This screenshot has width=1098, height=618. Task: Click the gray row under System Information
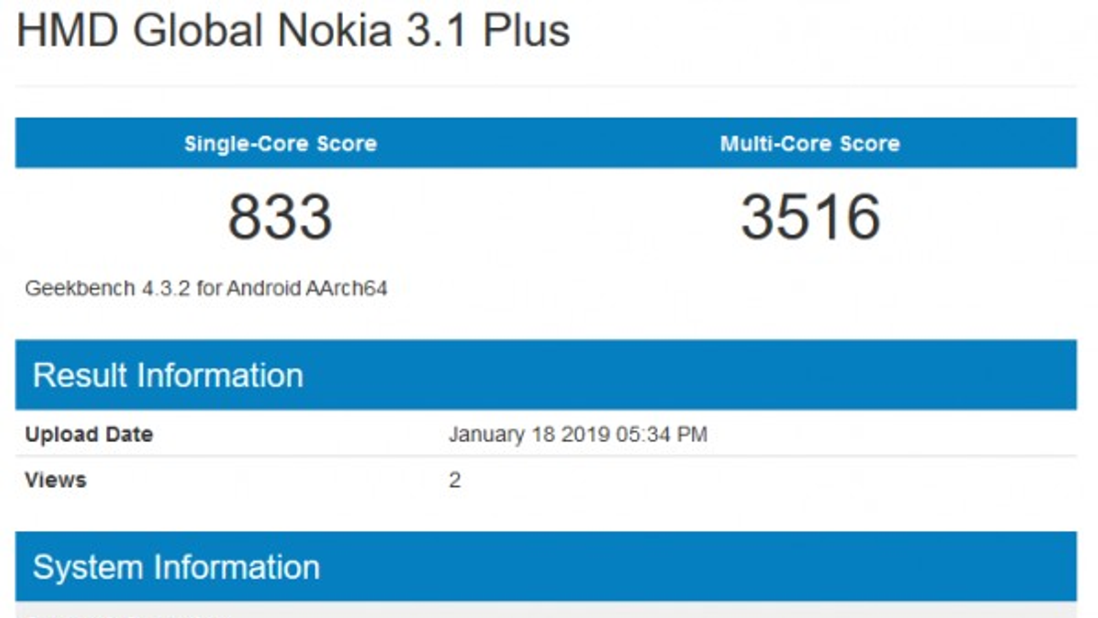click(546, 610)
